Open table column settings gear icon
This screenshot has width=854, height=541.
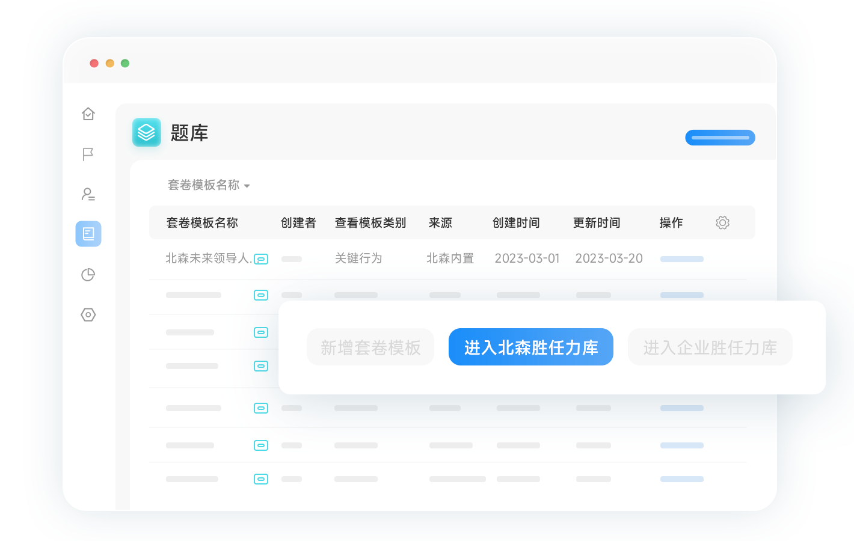point(722,222)
